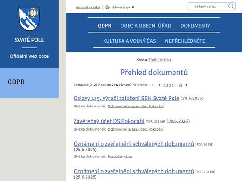This screenshot has width=242, height=181.
Task: Go to next page with right arrow
Action: 186,85
